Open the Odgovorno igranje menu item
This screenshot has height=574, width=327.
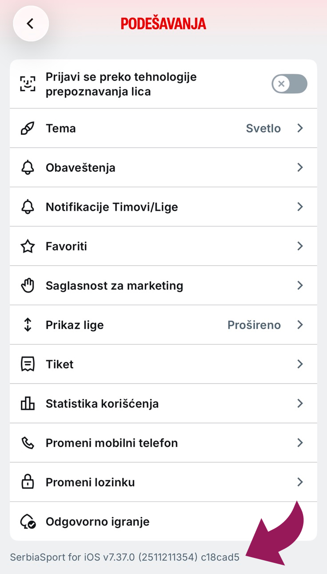[x=163, y=522]
